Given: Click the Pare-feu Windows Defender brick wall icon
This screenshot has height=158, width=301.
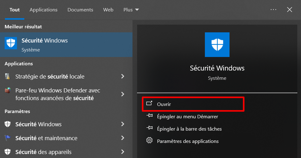Looking at the screenshot, I should point(8,91).
